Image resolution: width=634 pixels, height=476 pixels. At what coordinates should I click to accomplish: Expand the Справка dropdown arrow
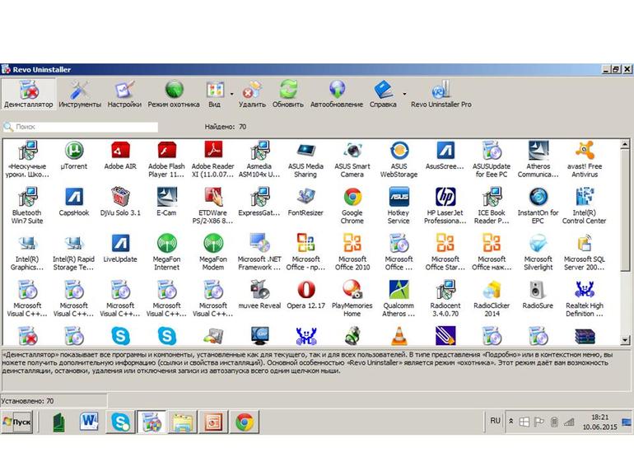click(x=404, y=94)
